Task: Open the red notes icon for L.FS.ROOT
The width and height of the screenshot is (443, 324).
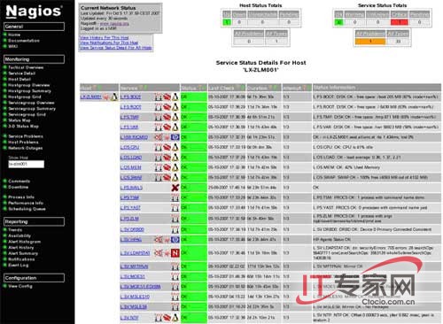Action: point(167,107)
